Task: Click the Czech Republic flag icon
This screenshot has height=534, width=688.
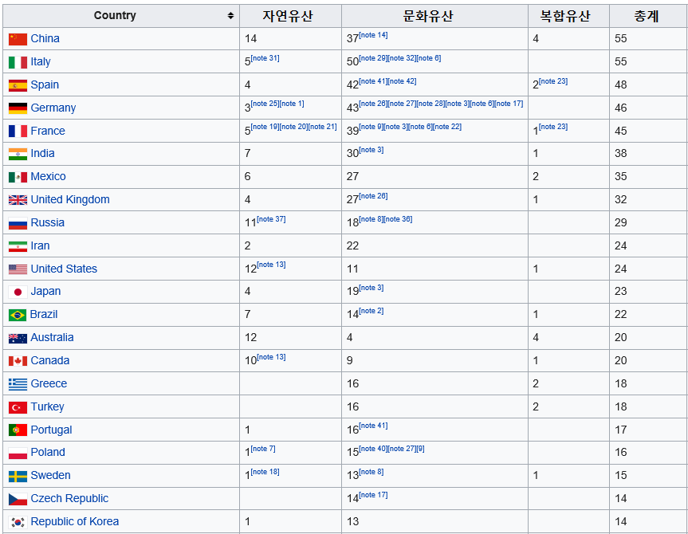Action: click(18, 499)
